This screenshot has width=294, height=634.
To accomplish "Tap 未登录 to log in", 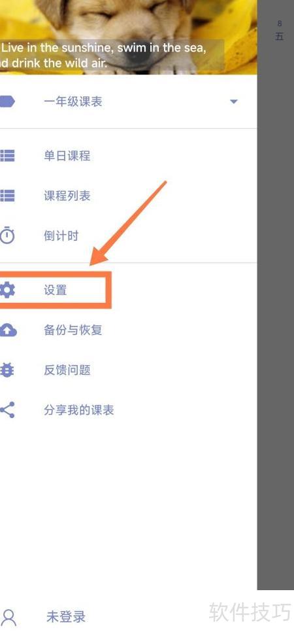I will click(66, 617).
